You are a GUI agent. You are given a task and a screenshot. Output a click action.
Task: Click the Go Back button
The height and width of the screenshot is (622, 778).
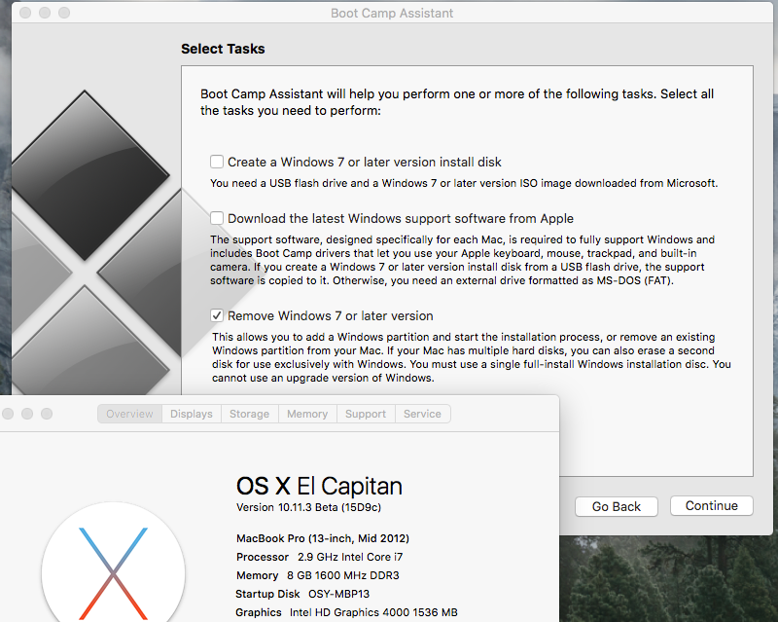click(x=617, y=506)
